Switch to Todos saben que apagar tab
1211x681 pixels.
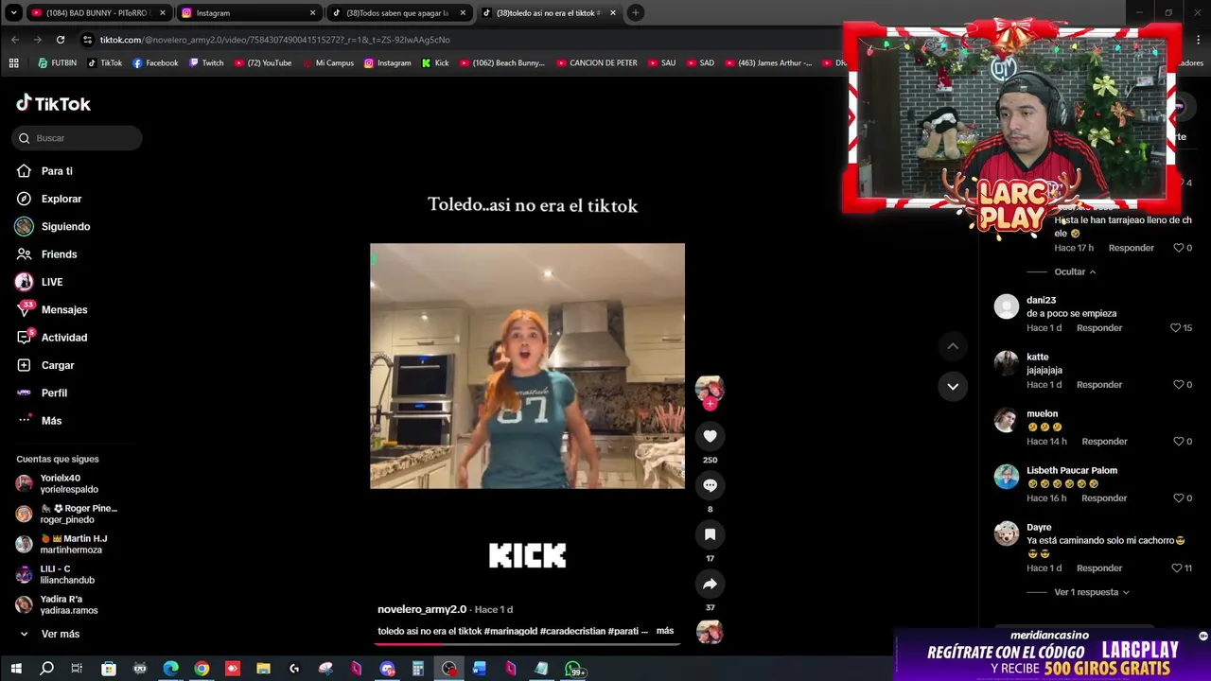click(397, 13)
